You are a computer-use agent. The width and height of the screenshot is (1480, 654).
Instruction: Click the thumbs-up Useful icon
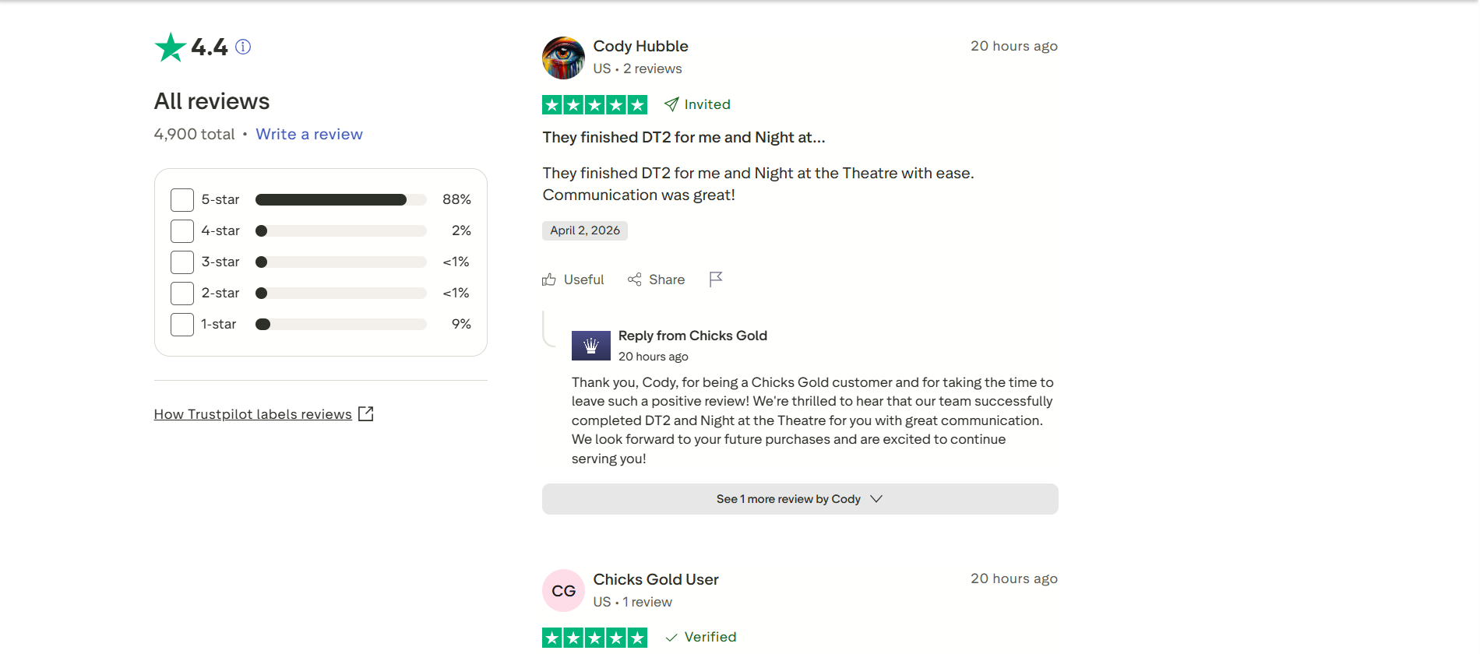(x=549, y=280)
